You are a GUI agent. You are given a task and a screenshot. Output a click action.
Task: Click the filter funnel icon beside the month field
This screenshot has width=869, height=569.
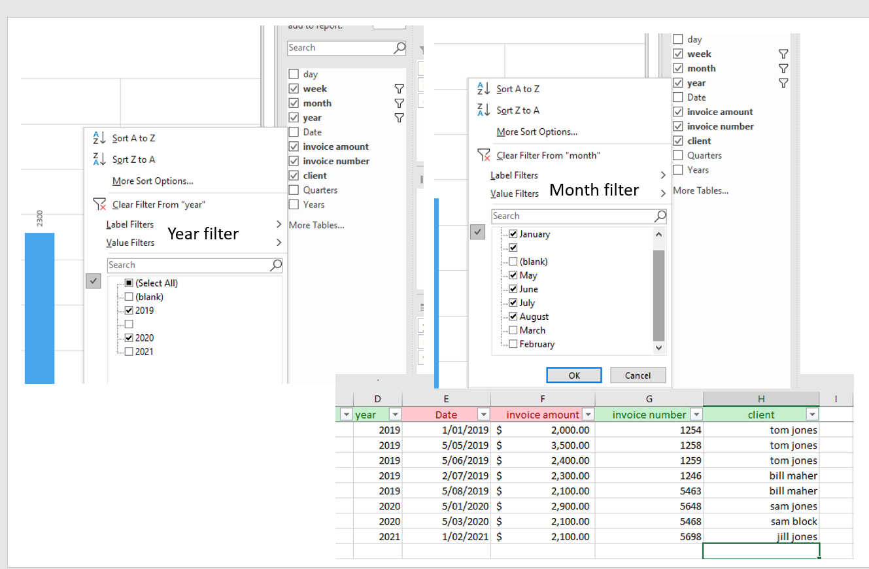coord(400,103)
